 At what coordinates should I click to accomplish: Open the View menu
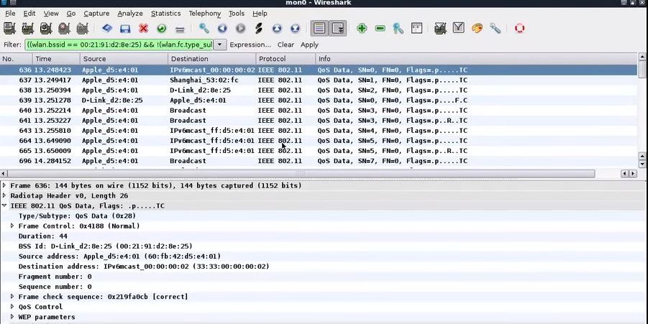[x=51, y=14]
